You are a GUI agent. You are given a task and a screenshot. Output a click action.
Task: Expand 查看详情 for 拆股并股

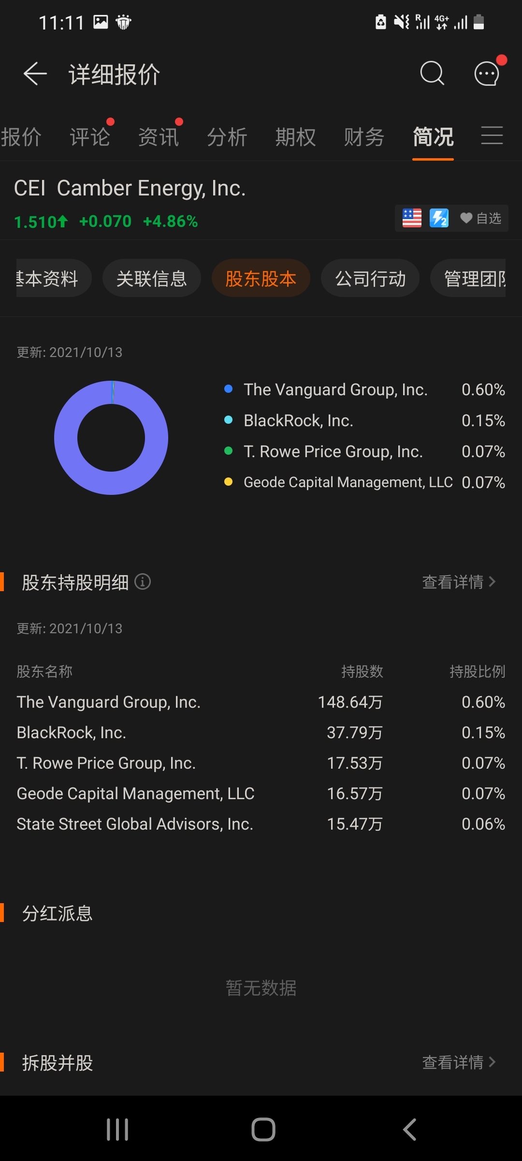458,1062
